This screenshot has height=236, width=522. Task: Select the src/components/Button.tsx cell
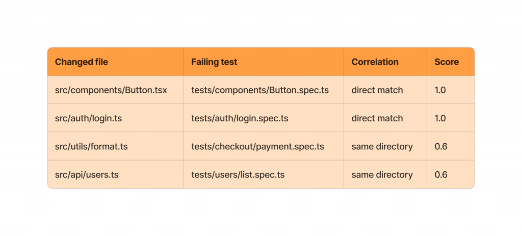[x=111, y=90]
